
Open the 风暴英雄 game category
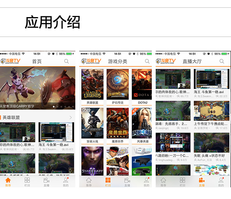[x=142, y=126]
